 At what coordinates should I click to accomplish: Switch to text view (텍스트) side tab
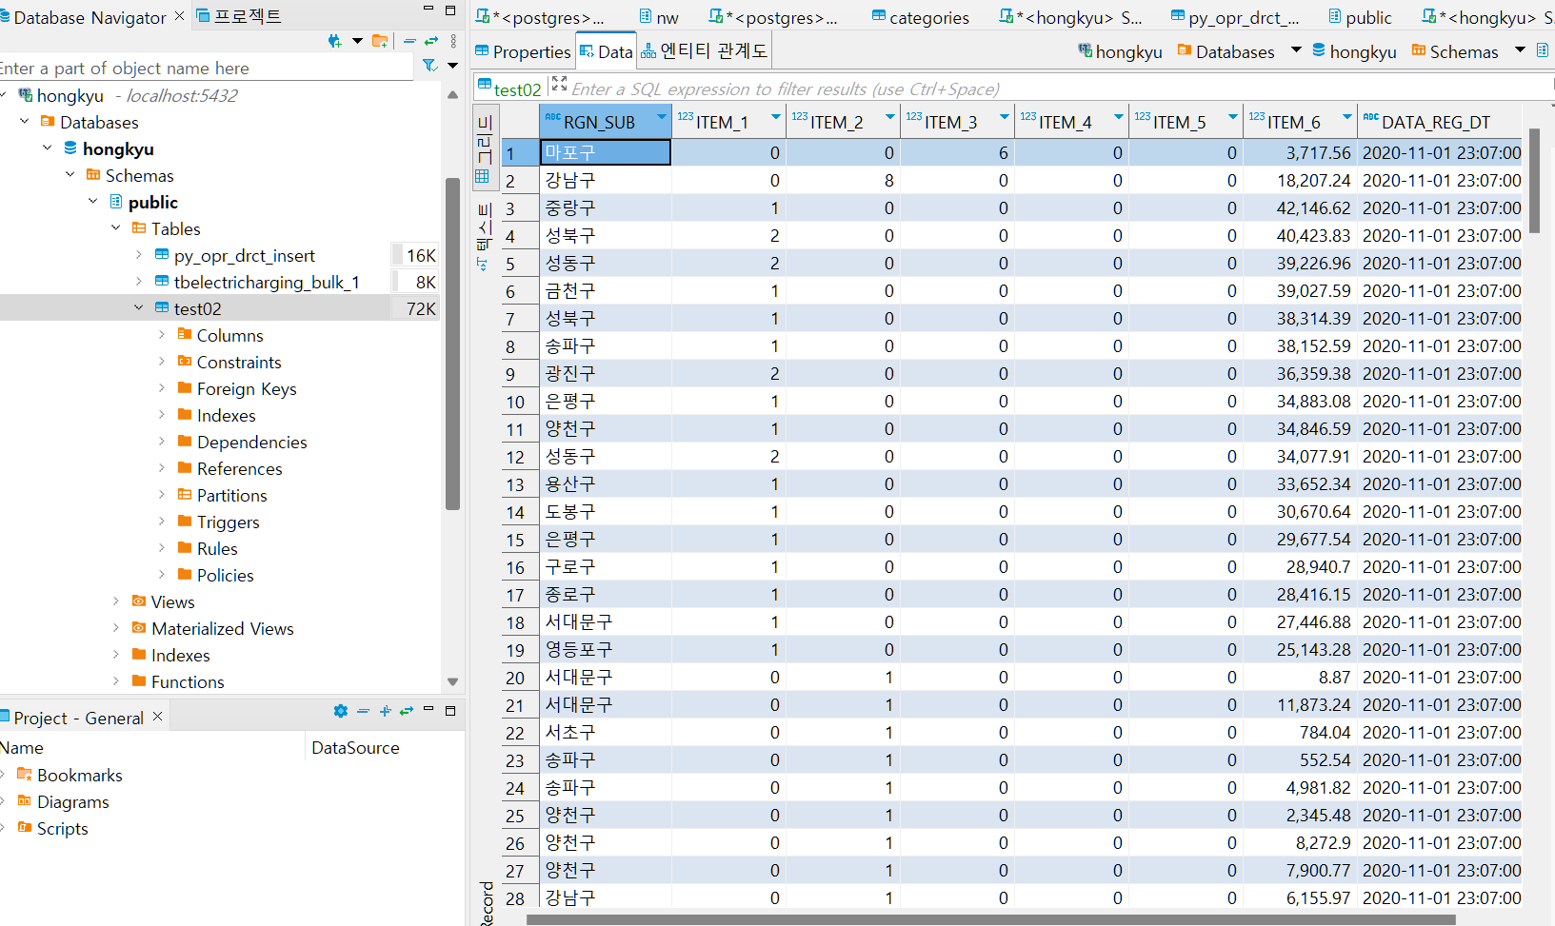tap(485, 237)
